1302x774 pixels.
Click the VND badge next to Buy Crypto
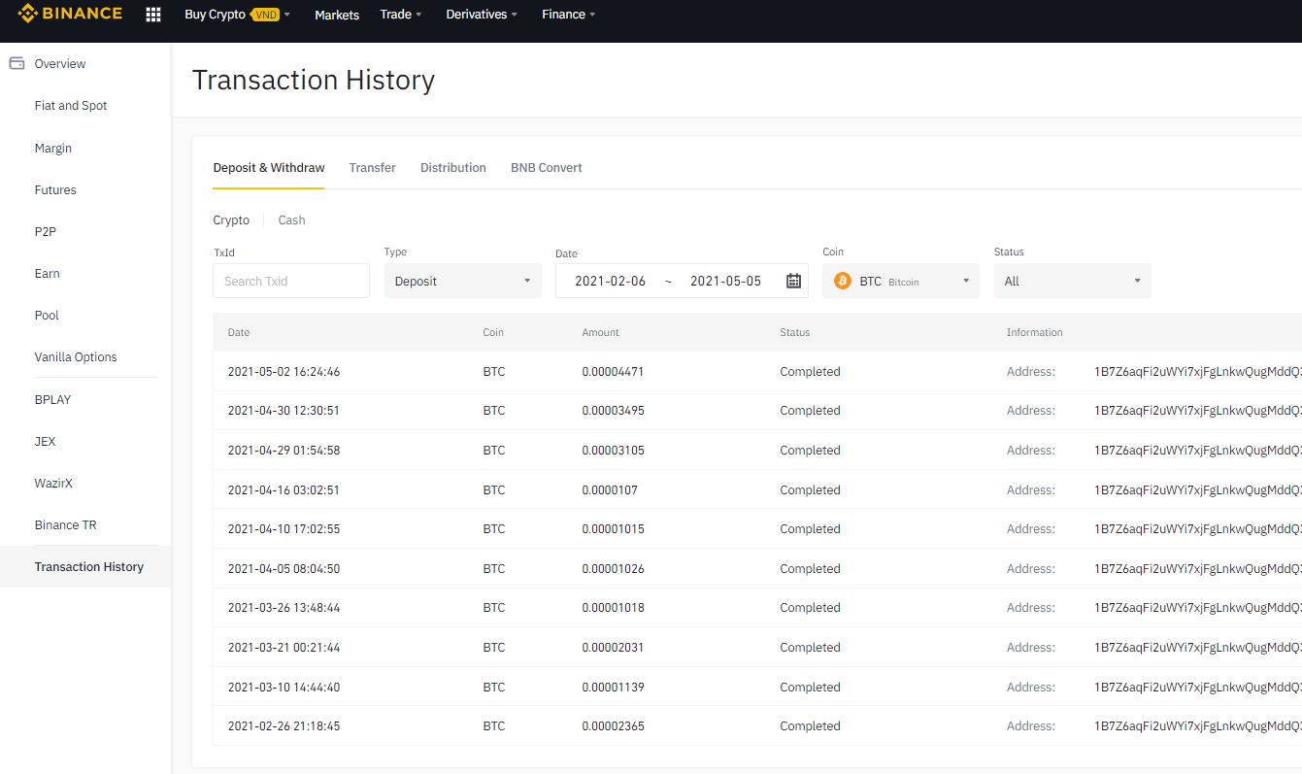click(265, 15)
